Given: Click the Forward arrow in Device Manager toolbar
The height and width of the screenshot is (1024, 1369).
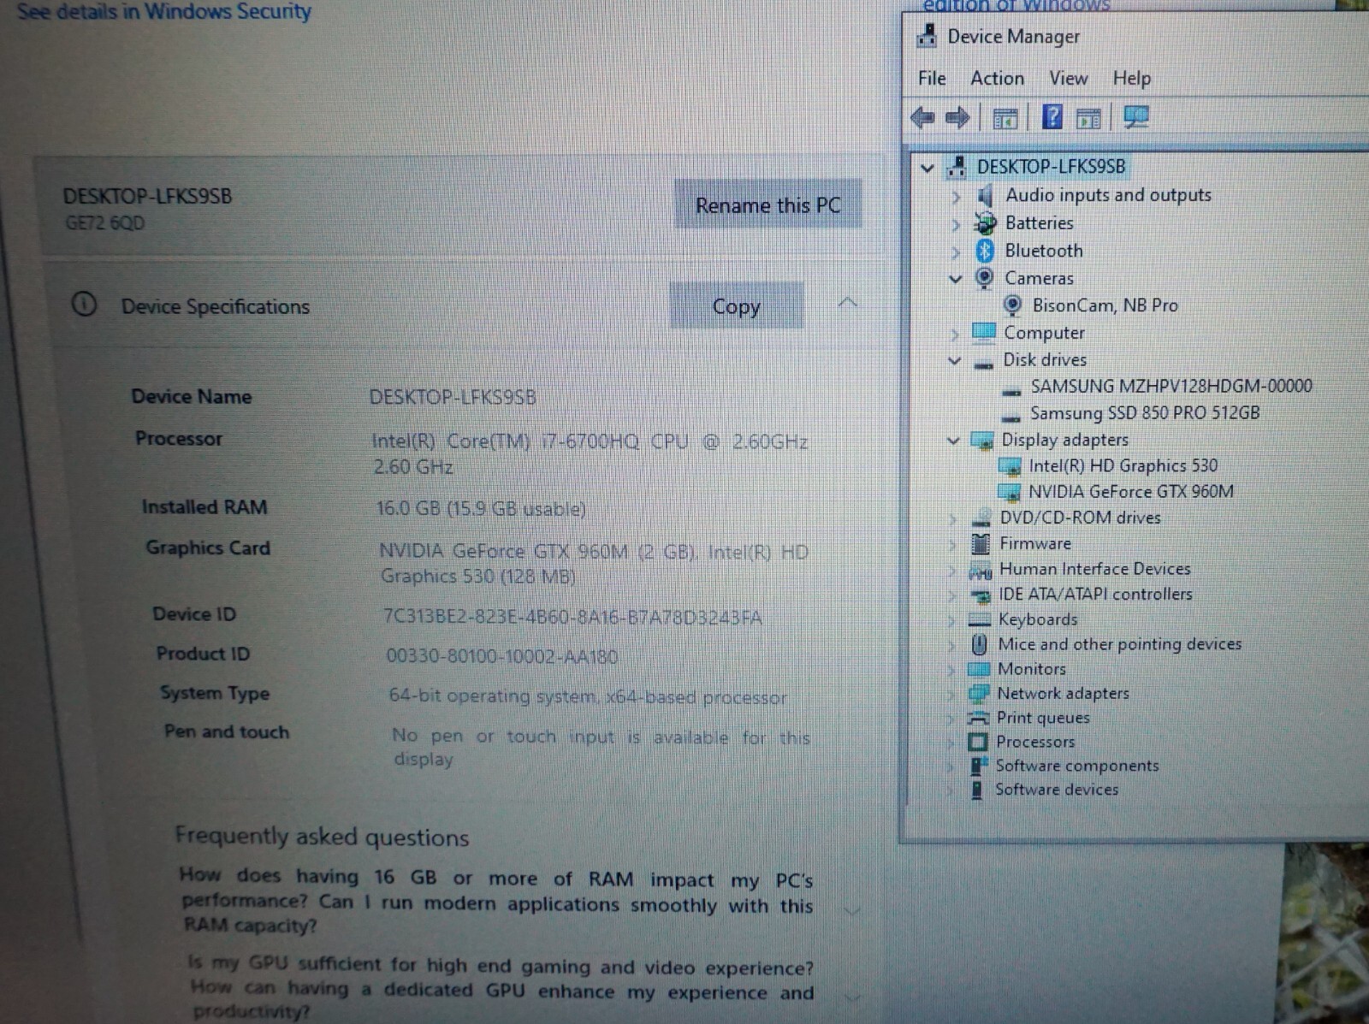Looking at the screenshot, I should click(957, 117).
